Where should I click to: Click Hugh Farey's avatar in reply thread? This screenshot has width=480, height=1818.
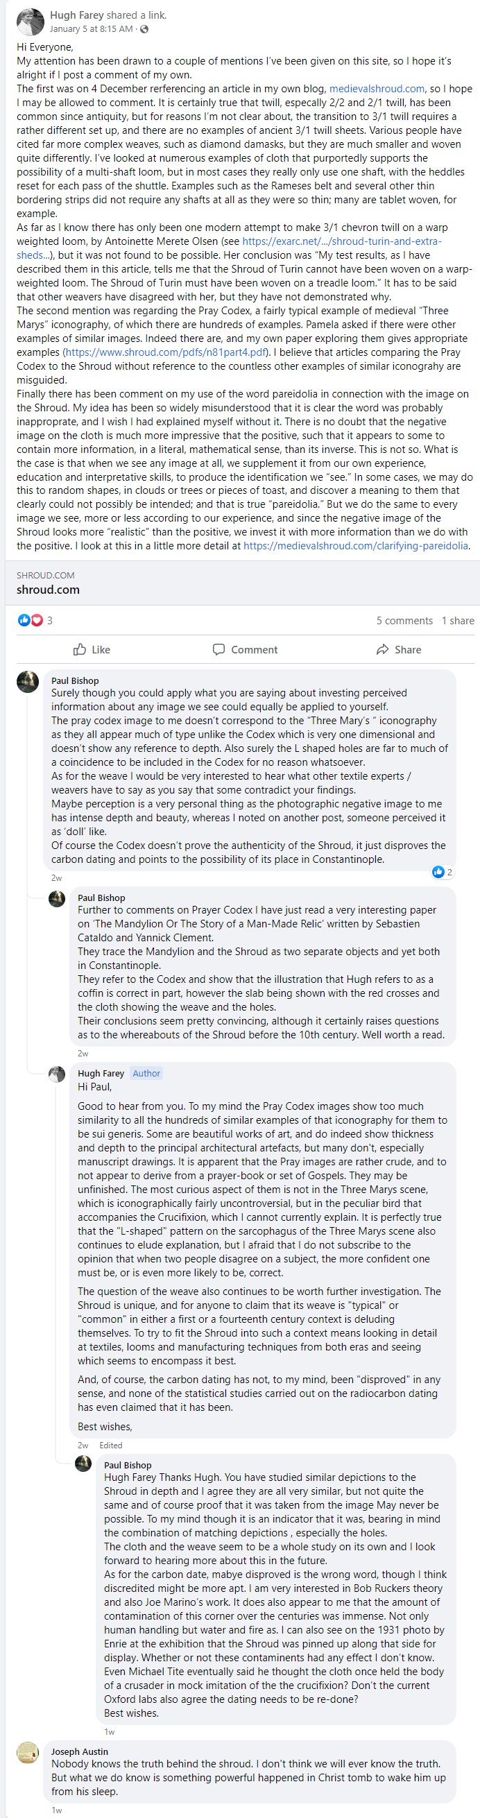(56, 1074)
